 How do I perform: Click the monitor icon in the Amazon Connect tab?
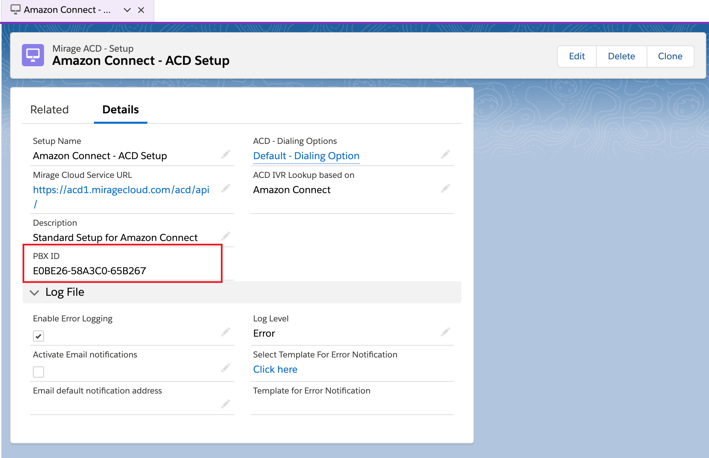[x=15, y=9]
